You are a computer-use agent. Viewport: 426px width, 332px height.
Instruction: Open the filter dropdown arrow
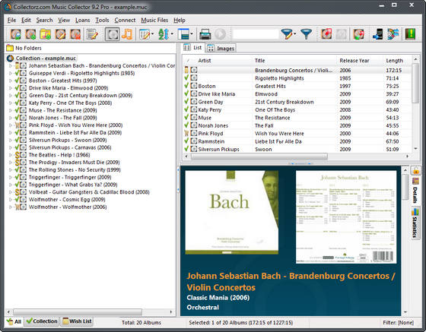pos(295,34)
